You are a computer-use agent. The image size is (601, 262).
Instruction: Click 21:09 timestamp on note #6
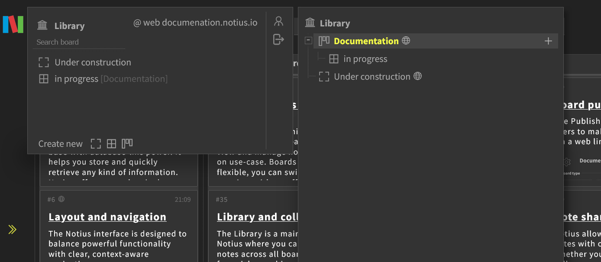(183, 200)
